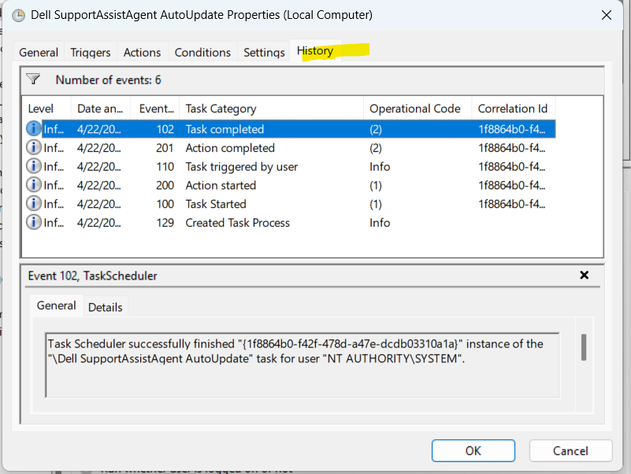Click info icon in Action completed row
The height and width of the screenshot is (474, 631).
pyautogui.click(x=33, y=147)
